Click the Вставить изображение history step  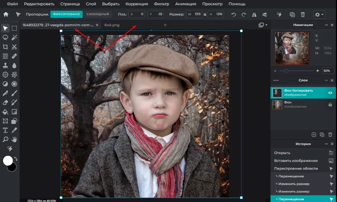click(296, 161)
